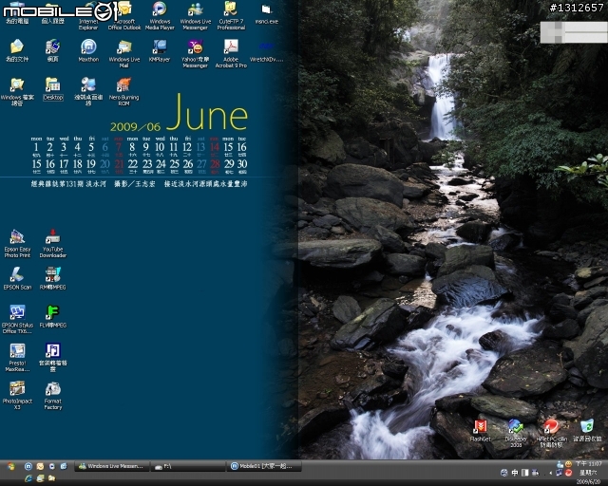Click PC-cillin red tray icon
Viewport: 608px width, 486px height.
click(x=569, y=473)
